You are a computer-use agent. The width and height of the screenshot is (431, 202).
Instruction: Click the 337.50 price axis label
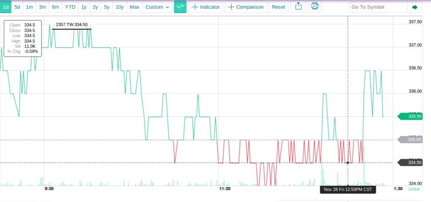[415, 22]
